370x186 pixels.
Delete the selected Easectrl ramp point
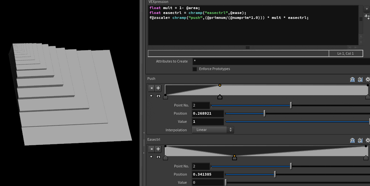pos(152,149)
